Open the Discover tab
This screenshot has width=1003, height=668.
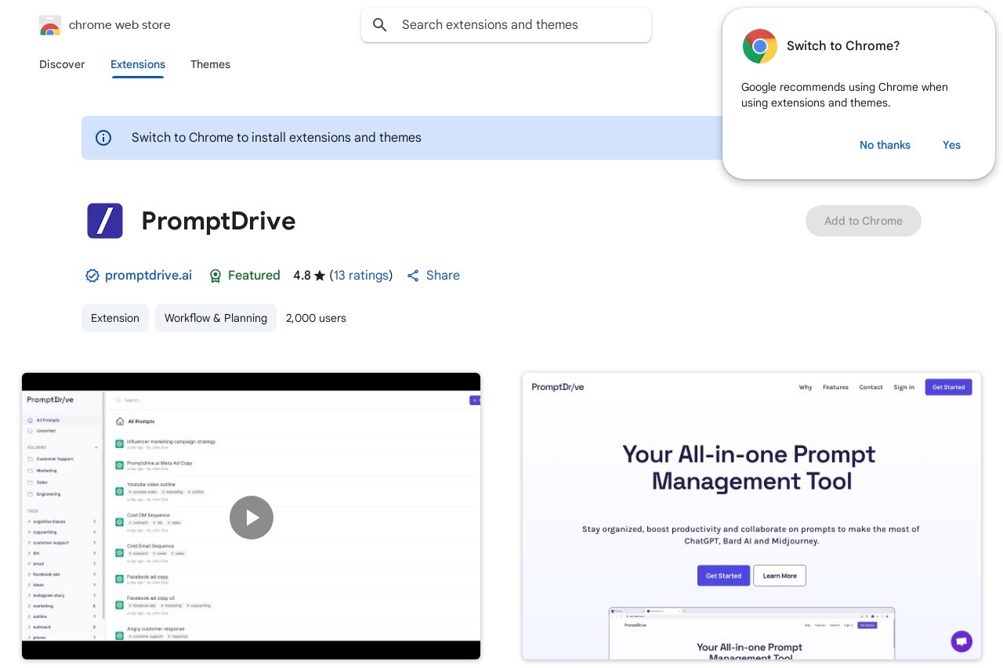pyautogui.click(x=62, y=64)
